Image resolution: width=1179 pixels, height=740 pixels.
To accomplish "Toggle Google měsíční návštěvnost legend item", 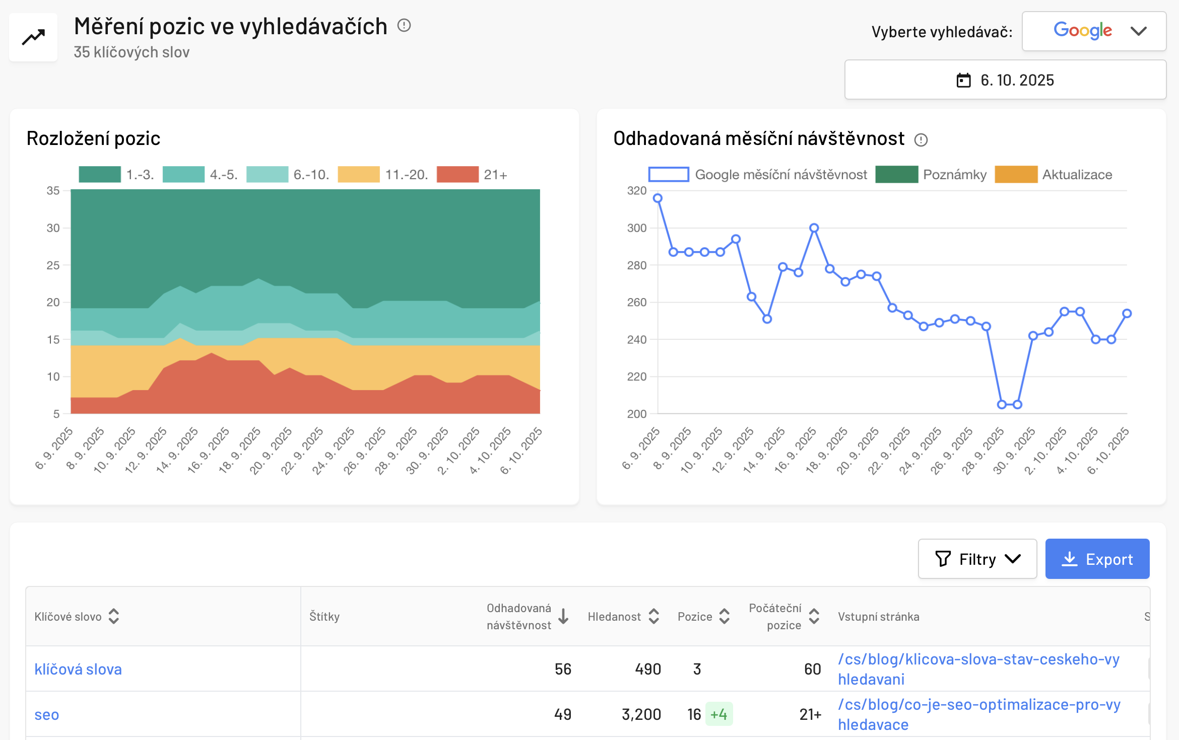I will 669,175.
